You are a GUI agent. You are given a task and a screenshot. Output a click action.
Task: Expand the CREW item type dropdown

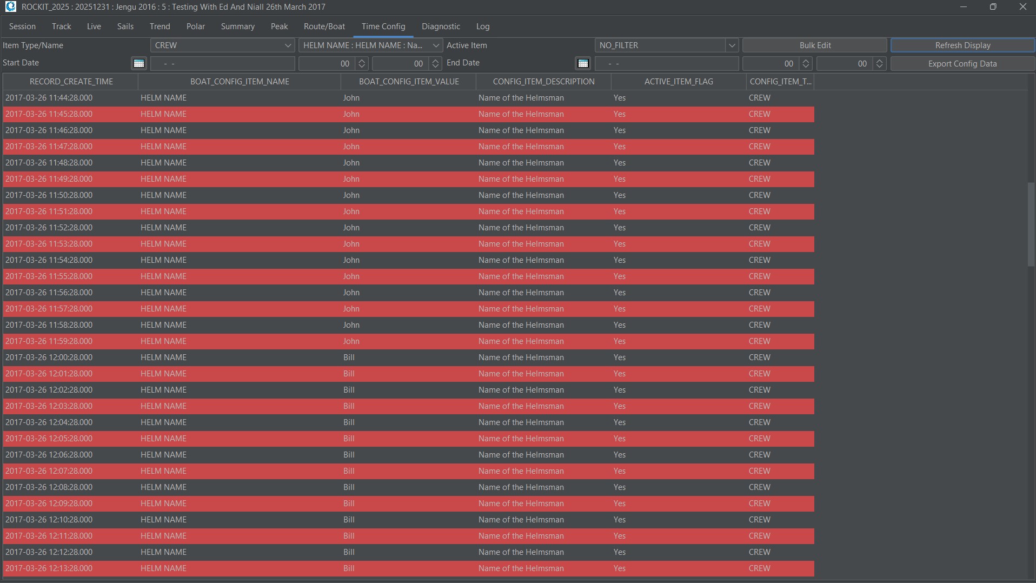click(288, 45)
